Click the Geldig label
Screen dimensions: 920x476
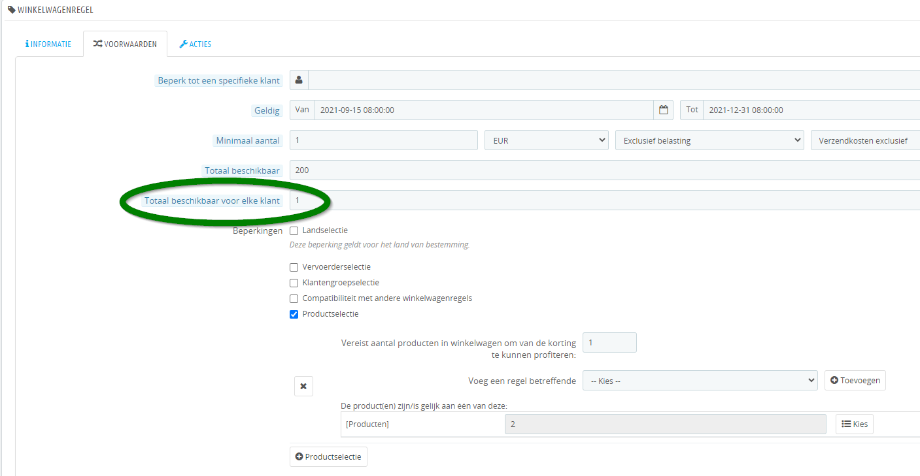pyautogui.click(x=267, y=111)
